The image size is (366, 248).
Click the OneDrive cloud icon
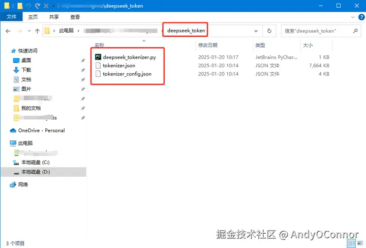tap(13, 130)
